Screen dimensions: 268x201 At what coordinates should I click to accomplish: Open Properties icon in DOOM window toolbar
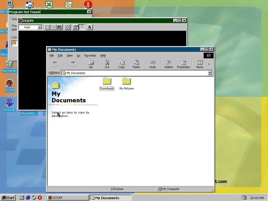click(75, 27)
